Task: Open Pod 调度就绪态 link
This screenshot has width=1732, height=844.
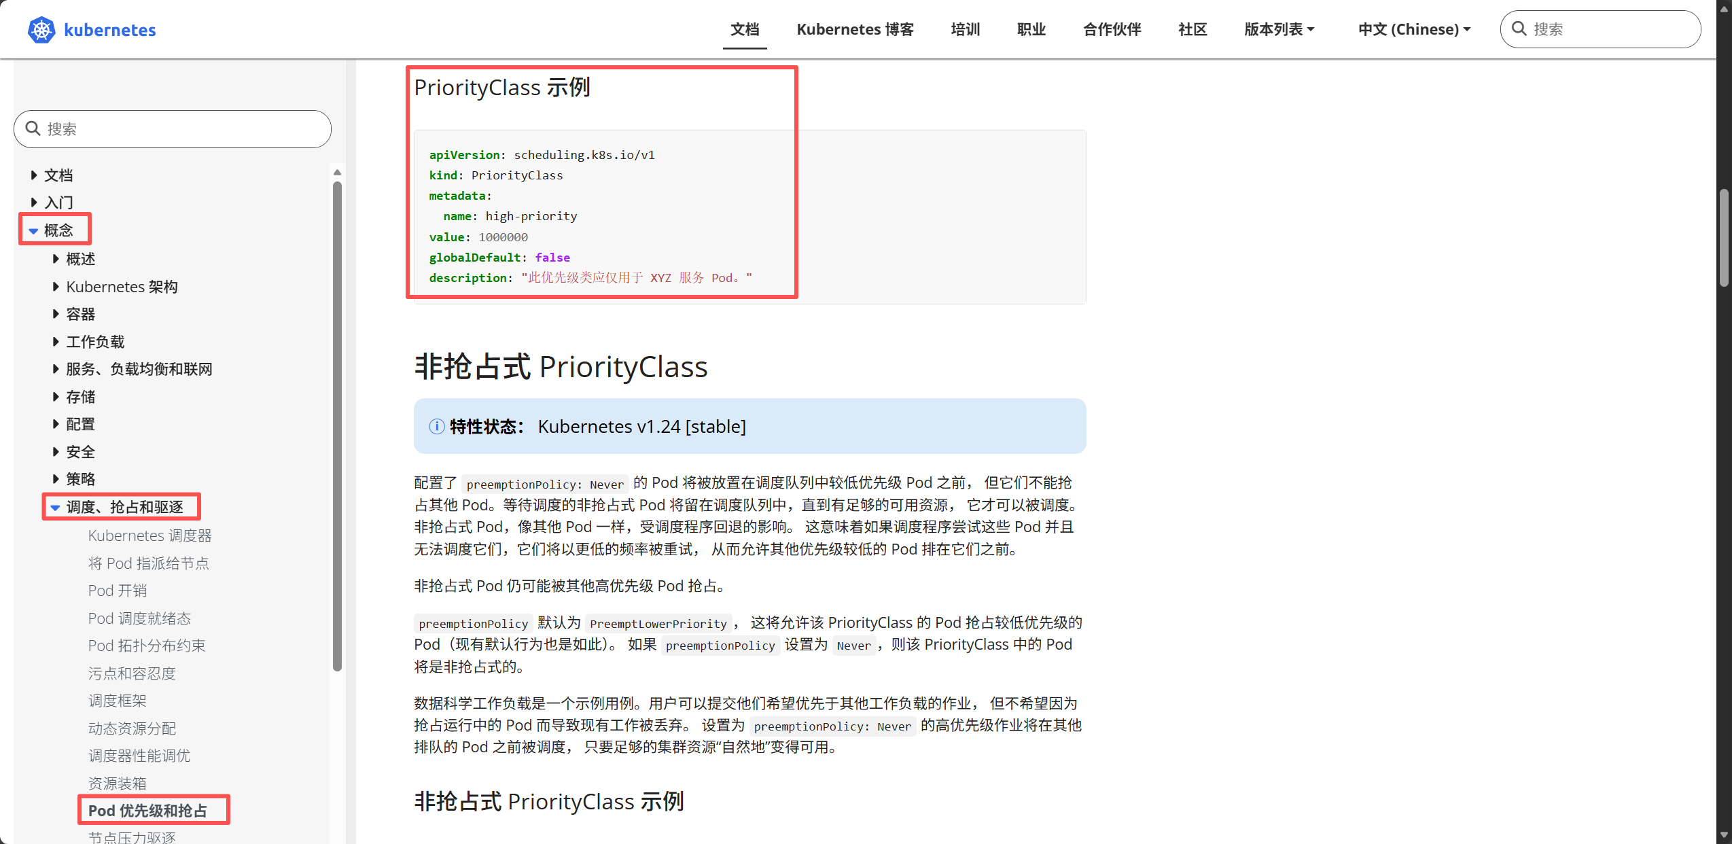Action: (139, 618)
